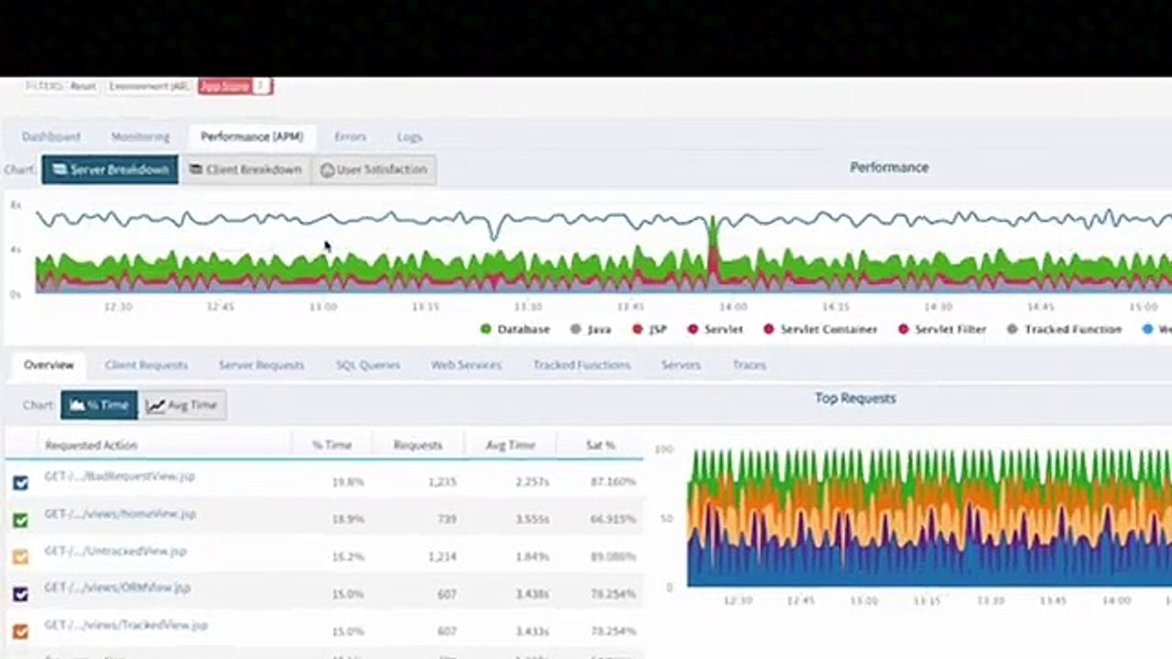The image size is (1172, 659).
Task: Click the Server Breakdown chart icon
Action: (x=60, y=169)
